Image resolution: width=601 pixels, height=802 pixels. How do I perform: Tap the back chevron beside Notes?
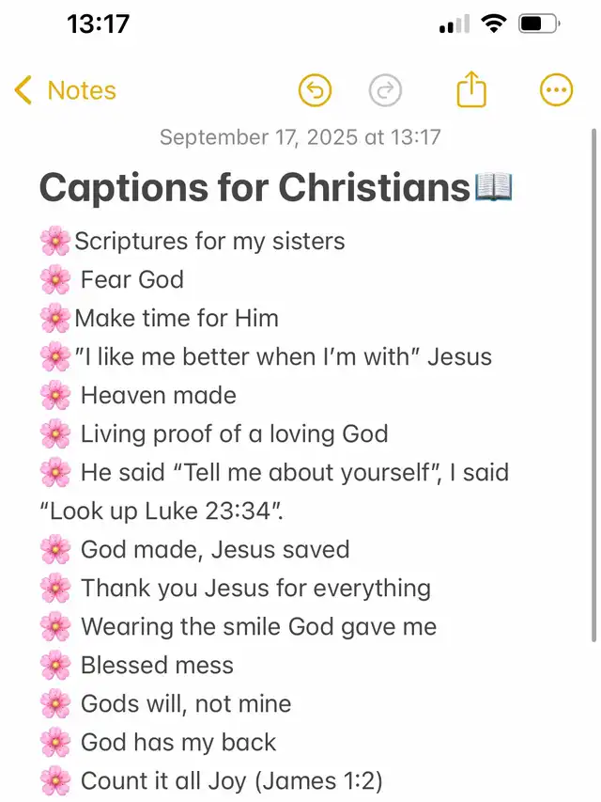pos(23,91)
